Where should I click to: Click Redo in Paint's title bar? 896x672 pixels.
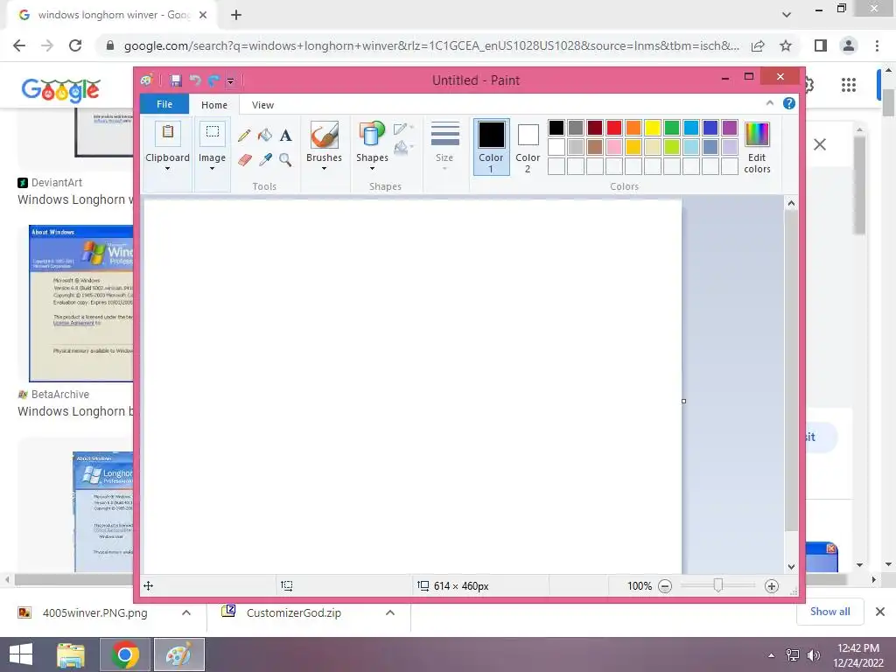(213, 80)
